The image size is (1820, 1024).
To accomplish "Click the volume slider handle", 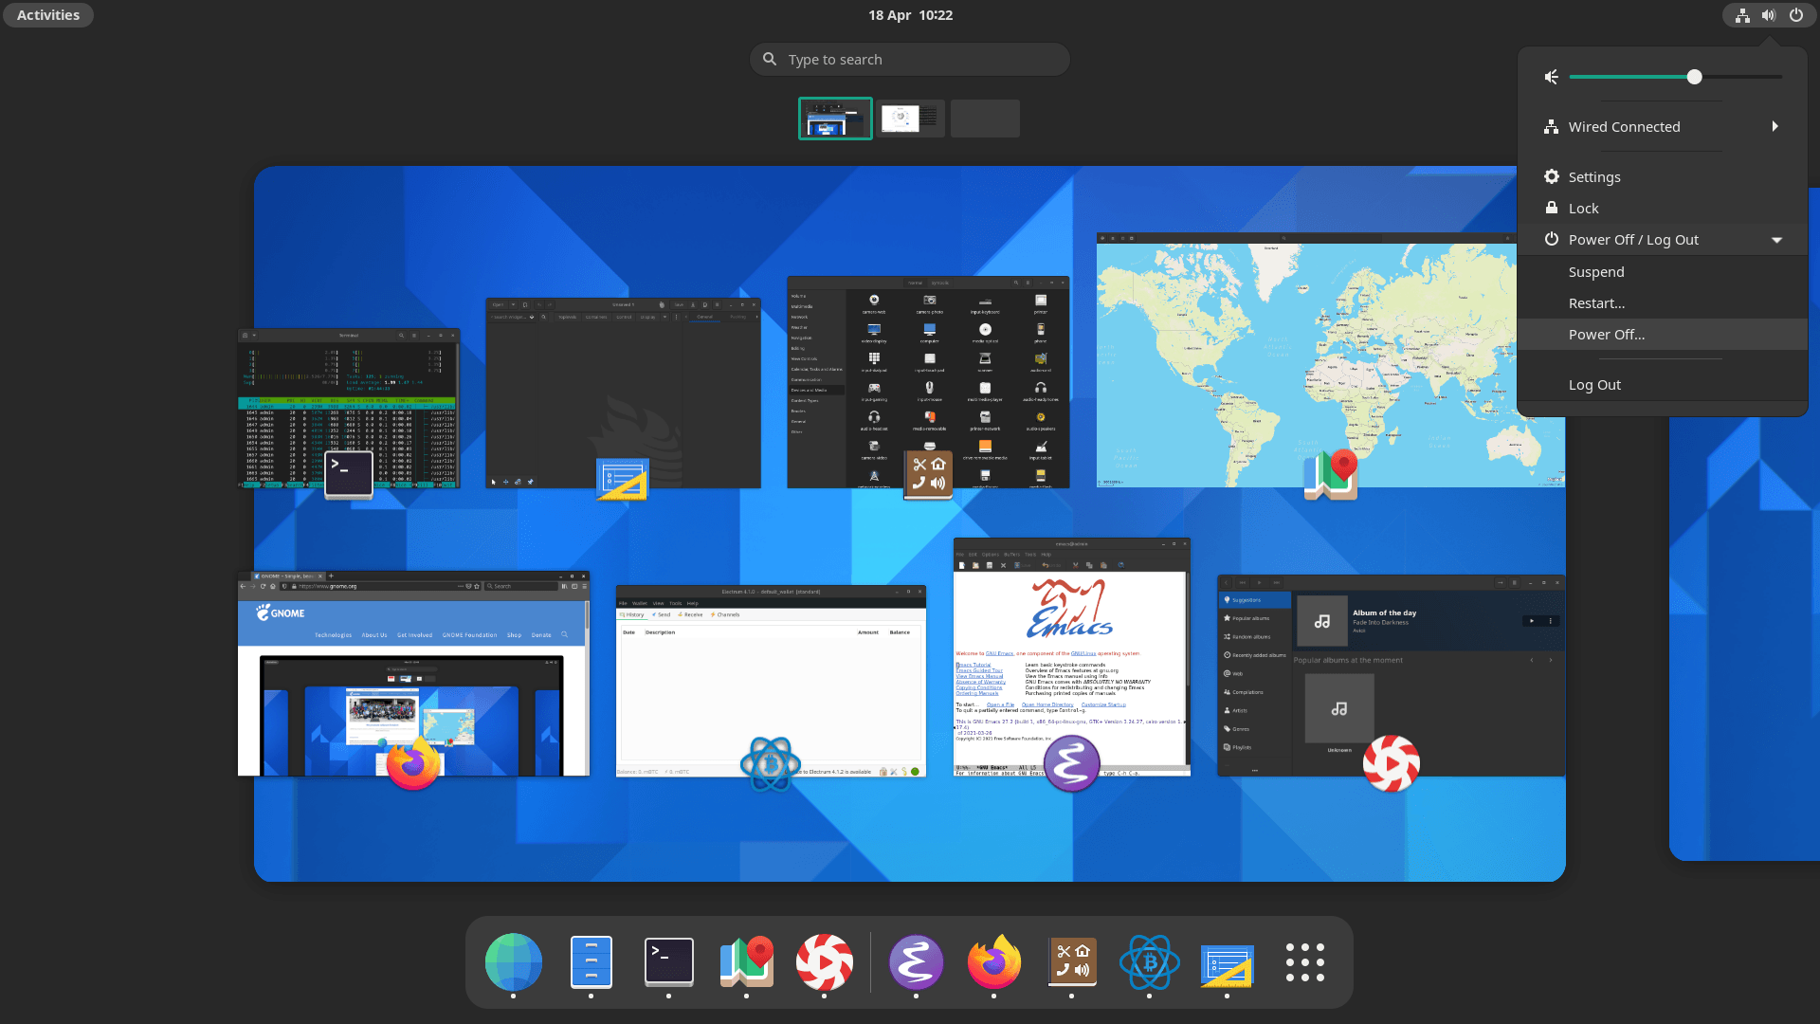I will click(1694, 77).
